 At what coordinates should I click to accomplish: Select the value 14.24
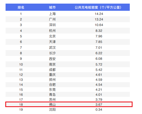(99, 14)
